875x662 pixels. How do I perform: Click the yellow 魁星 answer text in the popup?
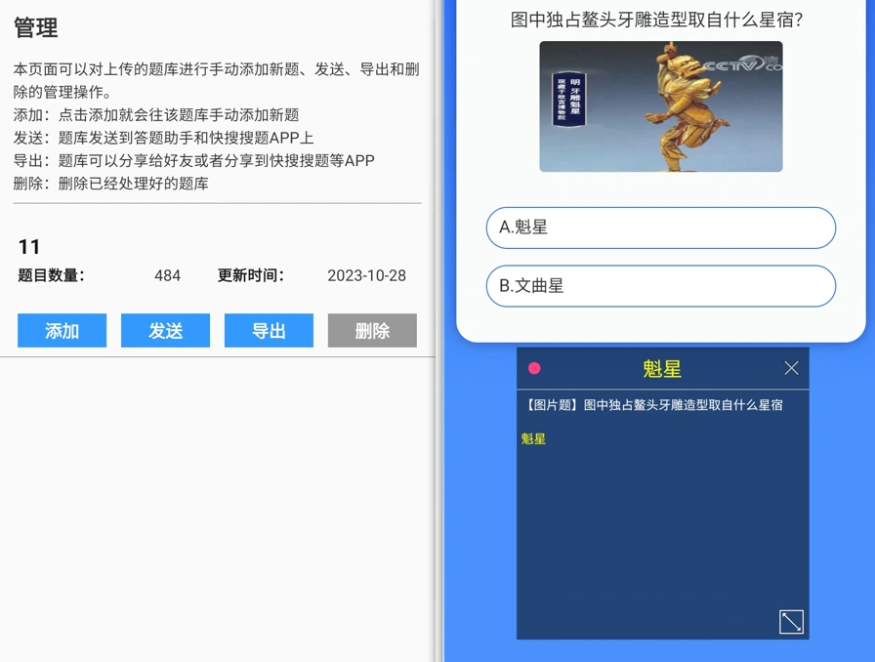(x=534, y=438)
